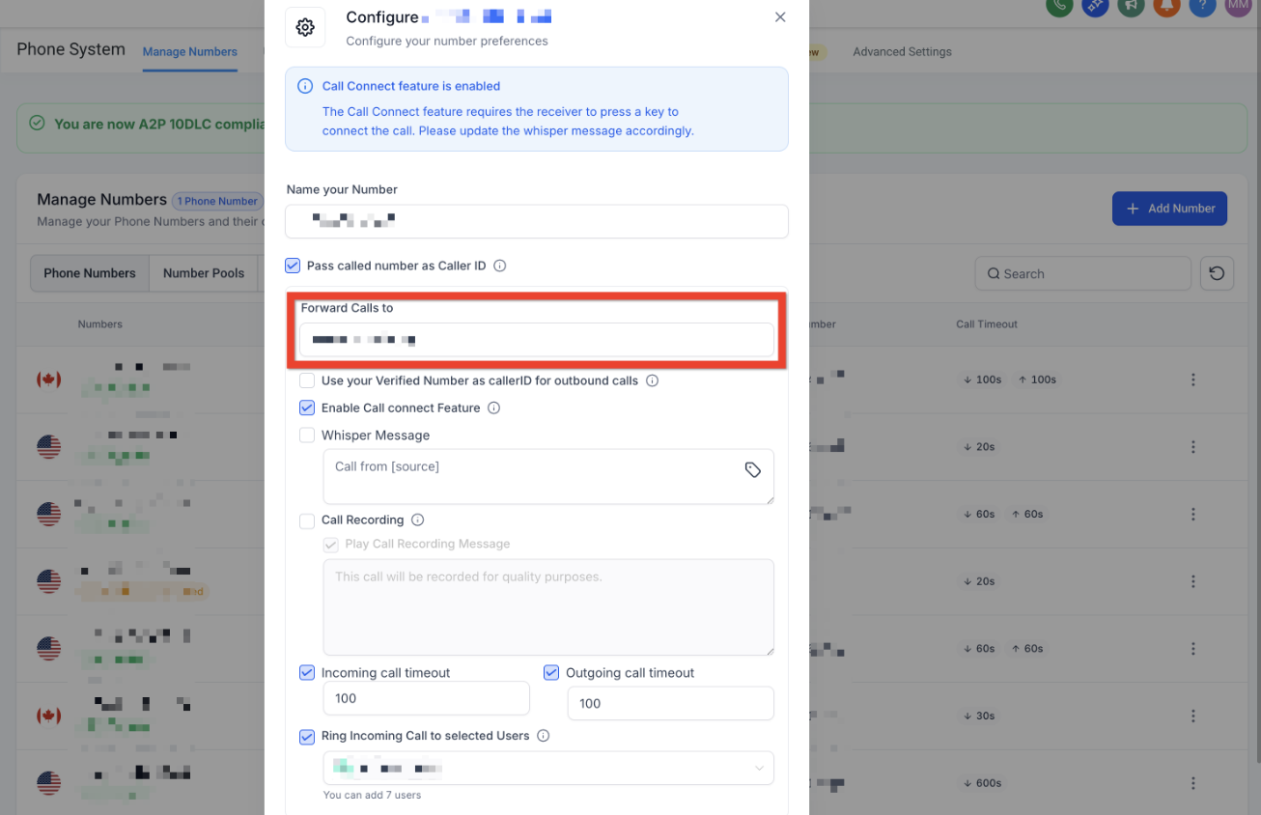Click the info icon in Call Connect banner
Image resolution: width=1261 pixels, height=815 pixels.
click(x=305, y=86)
